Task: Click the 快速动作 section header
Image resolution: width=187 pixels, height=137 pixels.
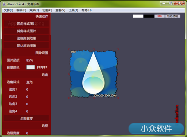Action: [x=42, y=16]
